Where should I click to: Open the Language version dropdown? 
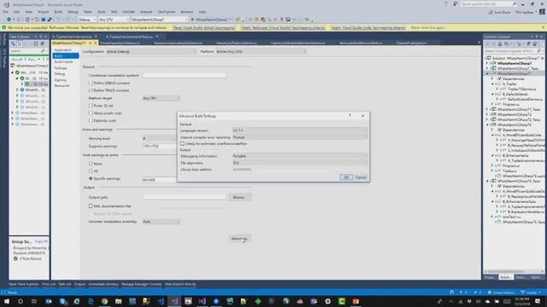[x=300, y=130]
